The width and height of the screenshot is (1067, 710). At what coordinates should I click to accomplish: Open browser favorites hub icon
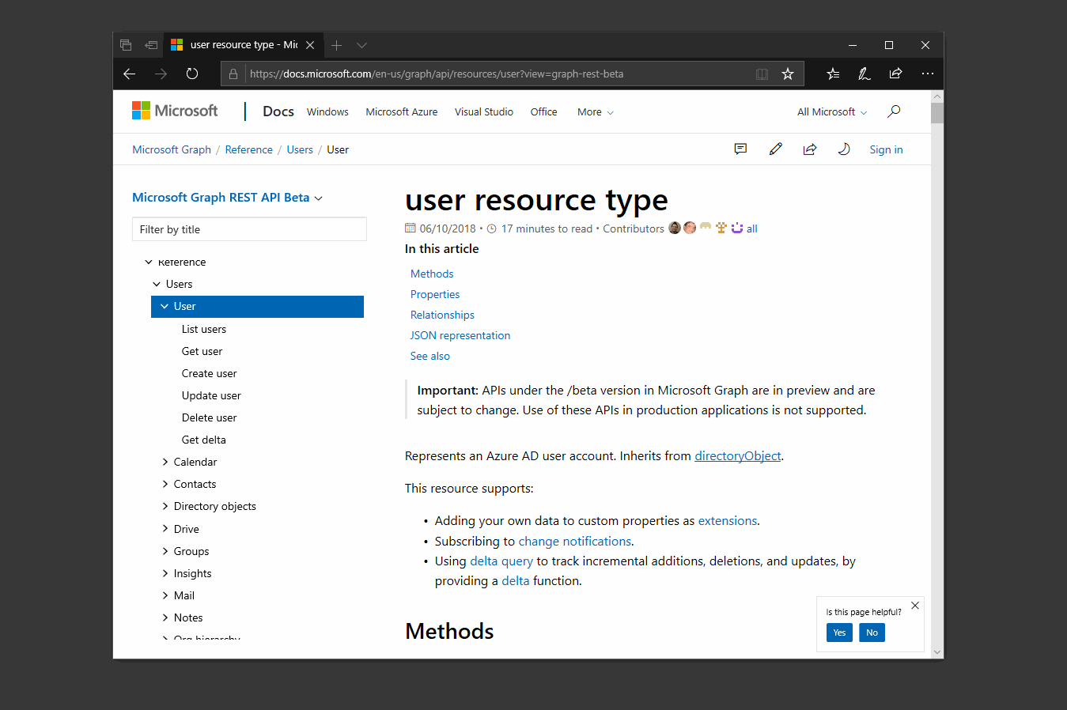(x=833, y=74)
